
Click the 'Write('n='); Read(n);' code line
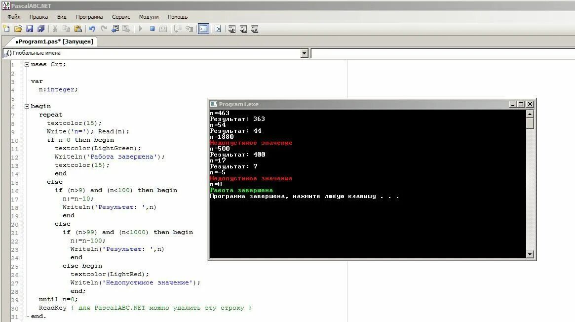click(x=88, y=131)
